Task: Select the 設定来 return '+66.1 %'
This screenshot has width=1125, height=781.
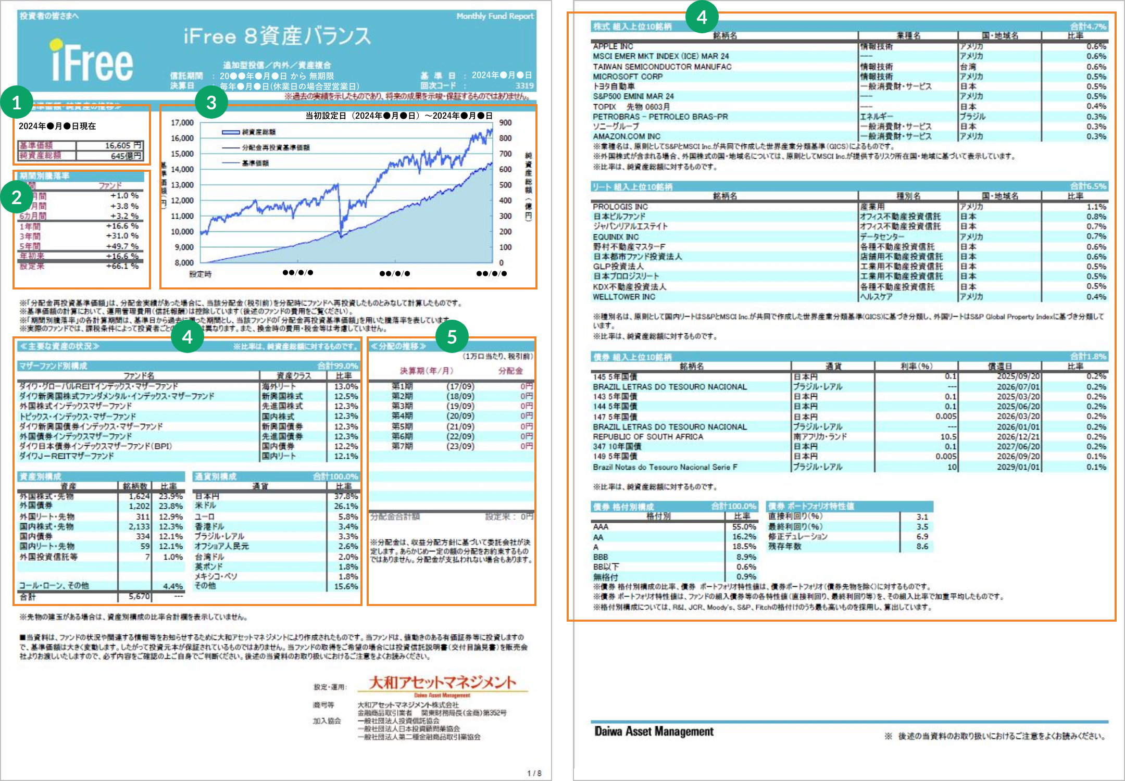Action: (x=122, y=266)
